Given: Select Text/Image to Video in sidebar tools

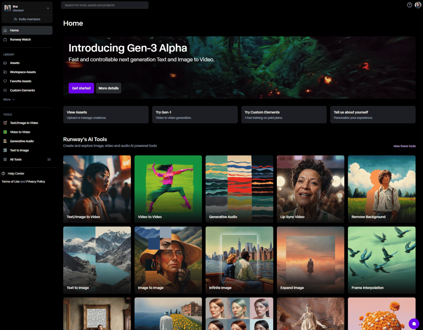Looking at the screenshot, I should (x=27, y=123).
